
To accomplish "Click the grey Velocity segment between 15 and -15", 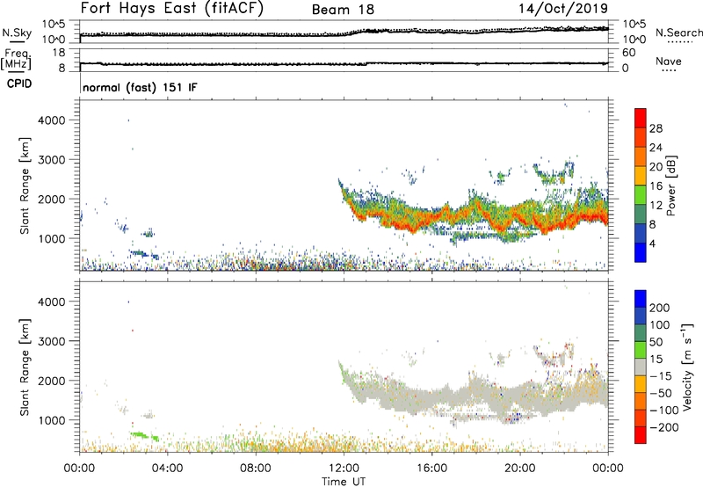I will (x=641, y=367).
